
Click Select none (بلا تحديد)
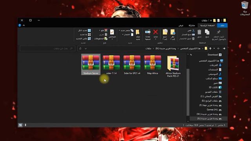[85, 34]
